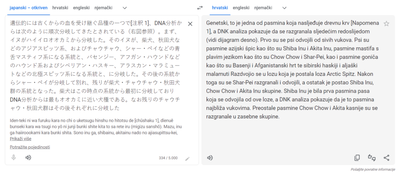Image resolution: width=405 pixels, height=185 pixels.
Task: Expand the source language list
Action: point(125,7)
